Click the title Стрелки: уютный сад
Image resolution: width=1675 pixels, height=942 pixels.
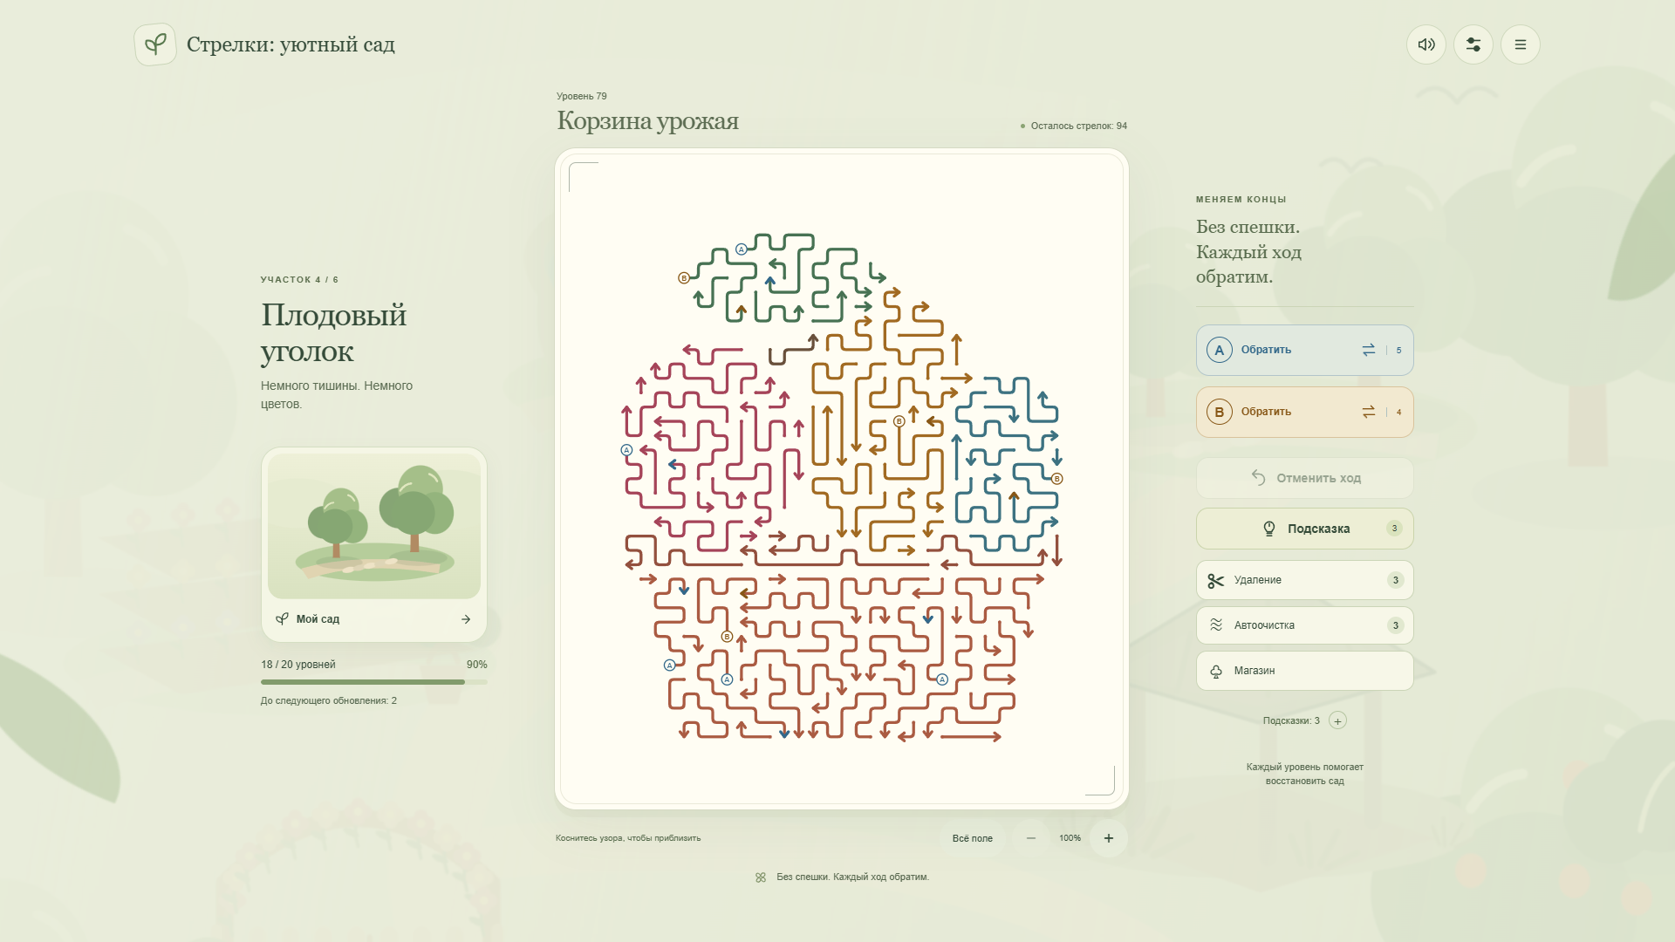click(291, 44)
